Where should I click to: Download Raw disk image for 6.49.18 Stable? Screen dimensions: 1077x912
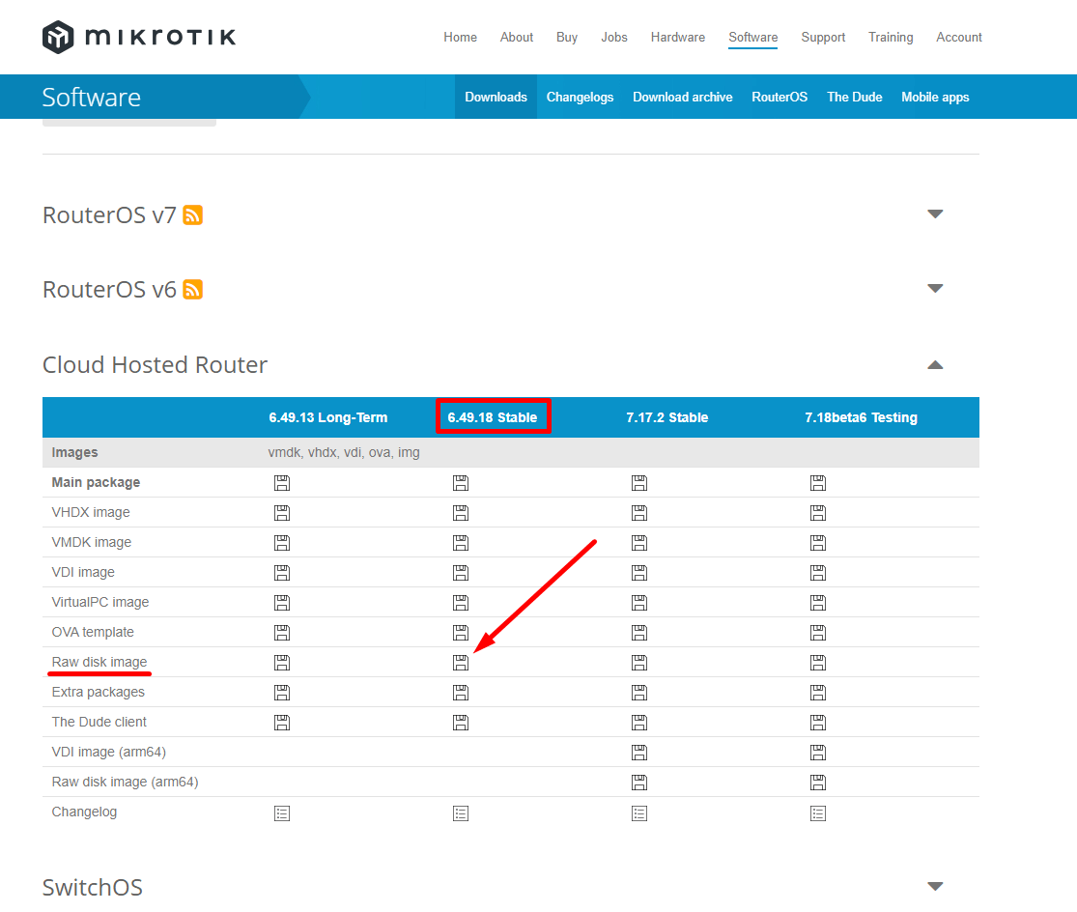tap(460, 663)
